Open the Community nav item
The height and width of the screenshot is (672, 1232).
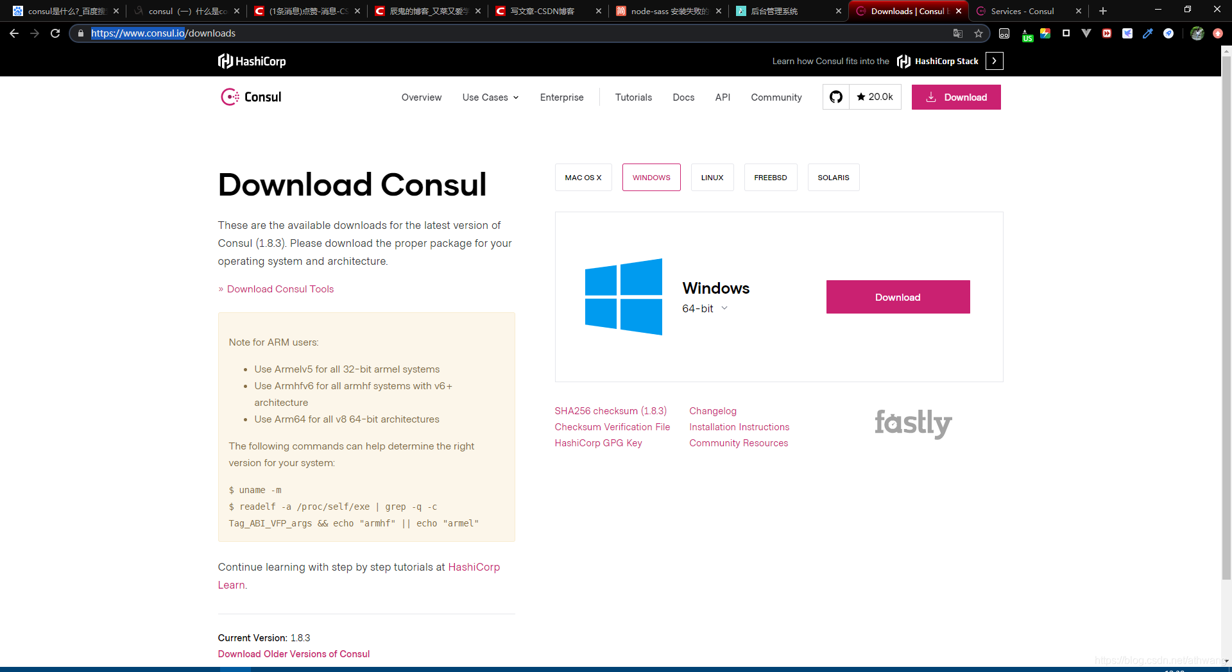pos(776,97)
